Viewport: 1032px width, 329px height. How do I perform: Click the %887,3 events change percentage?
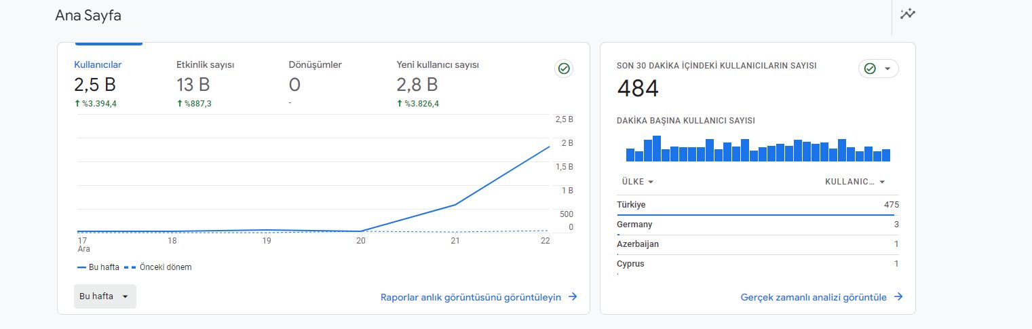193,104
